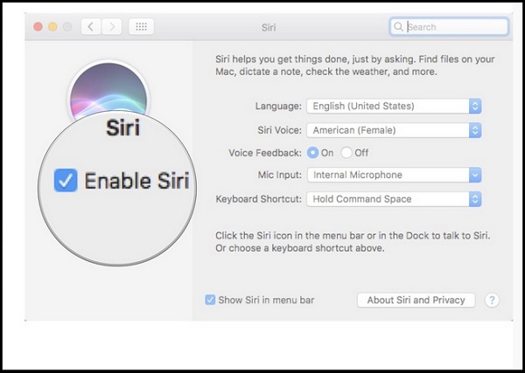This screenshot has width=525, height=373.
Task: Click the magnifier icon in Search
Action: (x=398, y=27)
